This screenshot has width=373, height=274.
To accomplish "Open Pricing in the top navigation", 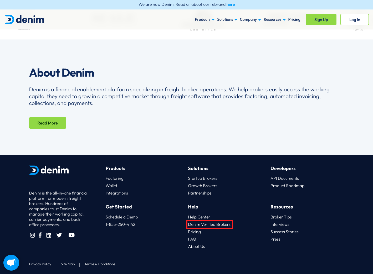I will (294, 19).
